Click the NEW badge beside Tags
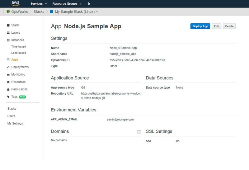Viewport: 249px width, 170px height. [22, 97]
